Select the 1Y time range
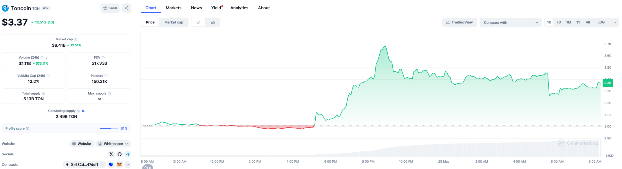 click(x=578, y=22)
